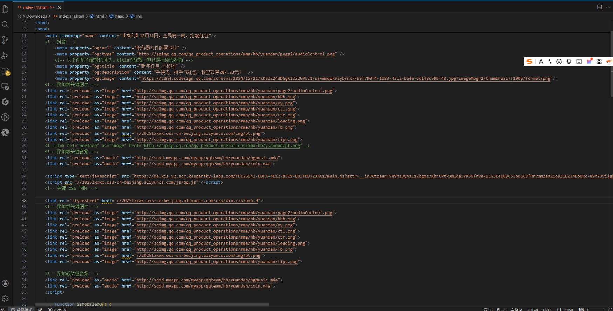Open the Manage gear menu
613x311 pixels.
(5, 299)
